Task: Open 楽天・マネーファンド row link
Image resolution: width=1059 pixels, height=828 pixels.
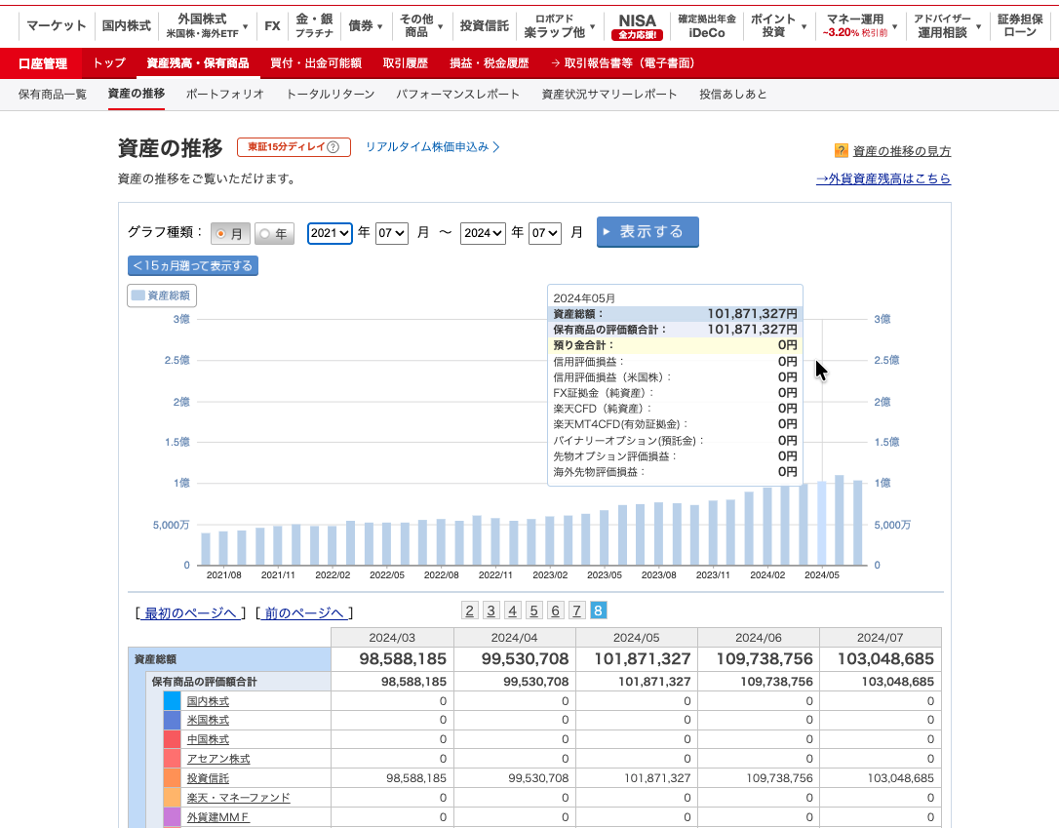Action: pos(238,798)
